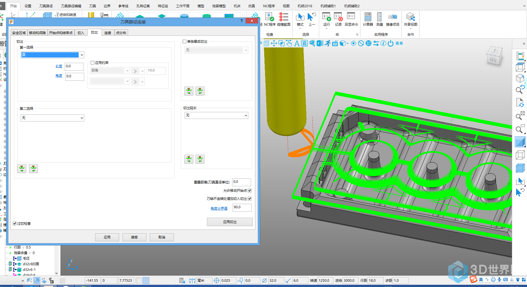
Task: Click the running man icon in viewport toolbar
Action: point(328,43)
